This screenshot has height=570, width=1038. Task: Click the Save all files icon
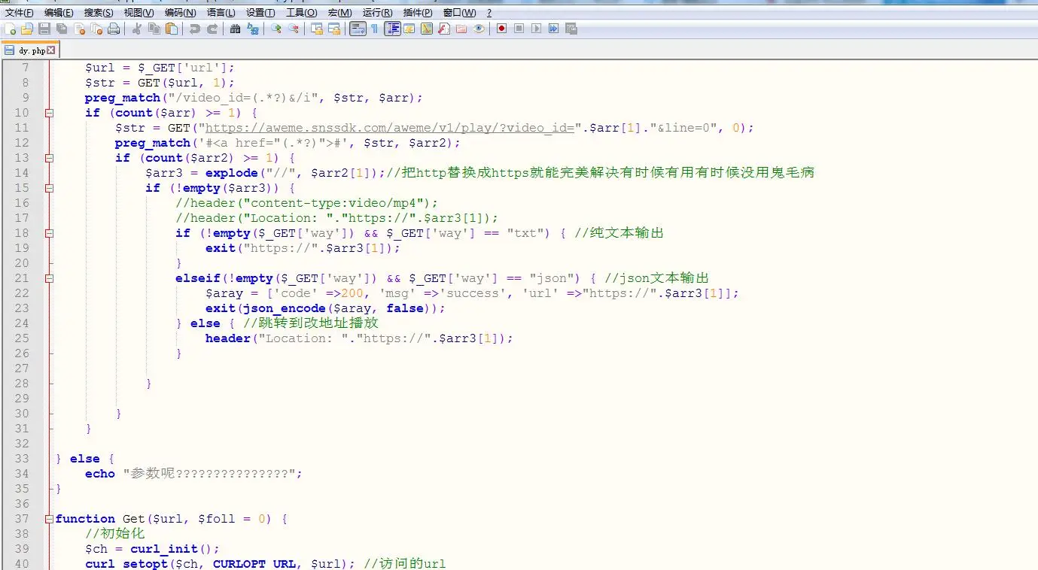pos(62,29)
